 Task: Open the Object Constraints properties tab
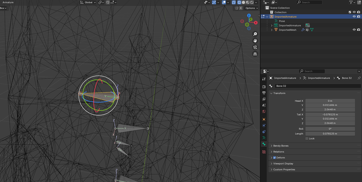coord(264,132)
